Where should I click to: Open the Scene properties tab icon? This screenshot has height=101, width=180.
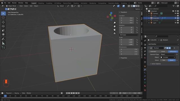[x=145, y=54]
